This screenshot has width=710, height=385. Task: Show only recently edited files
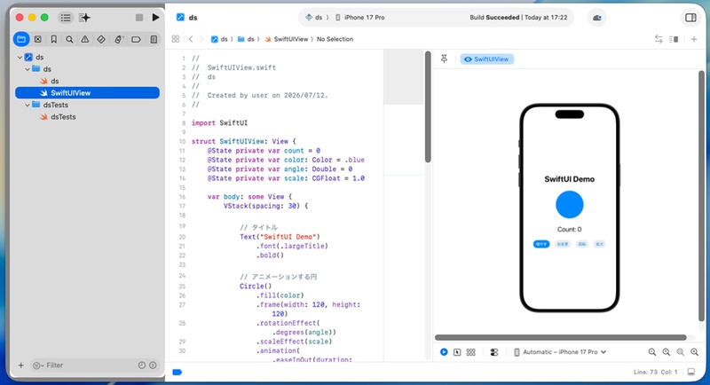click(x=142, y=365)
